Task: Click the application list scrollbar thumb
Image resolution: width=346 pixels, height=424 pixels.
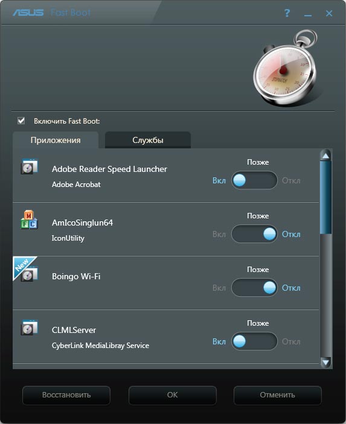Action: (x=325, y=198)
